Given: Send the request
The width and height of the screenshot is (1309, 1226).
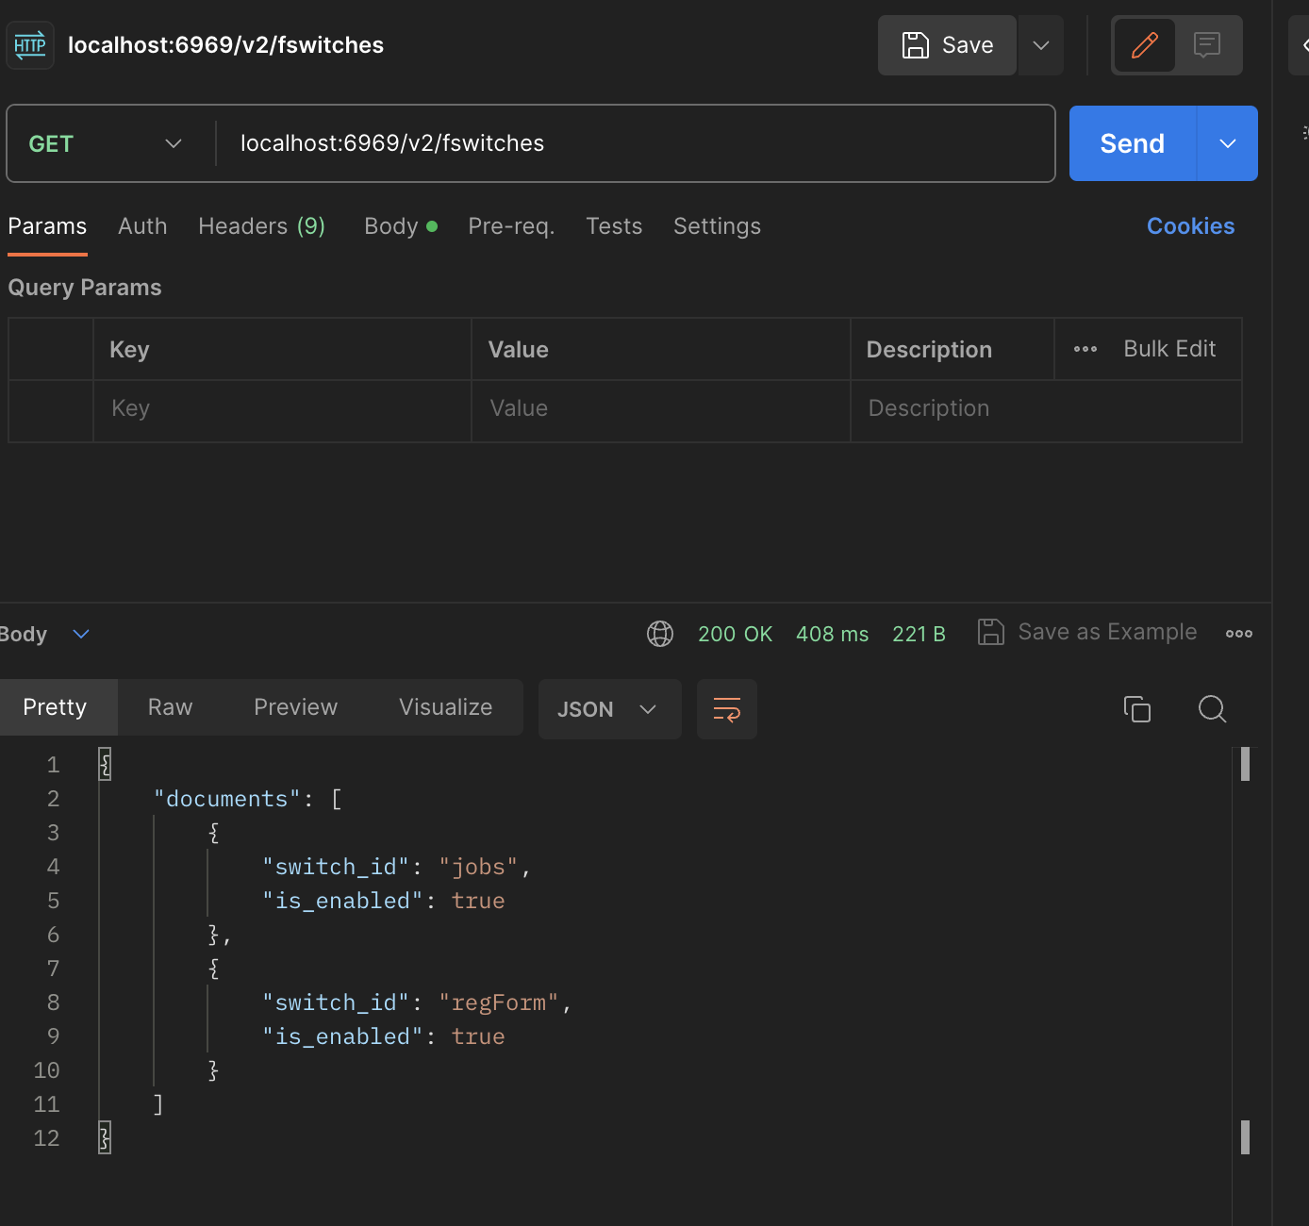Looking at the screenshot, I should [x=1131, y=143].
